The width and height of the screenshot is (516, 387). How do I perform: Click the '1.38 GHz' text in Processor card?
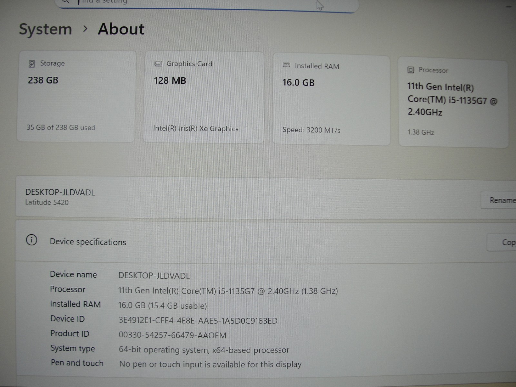click(421, 132)
